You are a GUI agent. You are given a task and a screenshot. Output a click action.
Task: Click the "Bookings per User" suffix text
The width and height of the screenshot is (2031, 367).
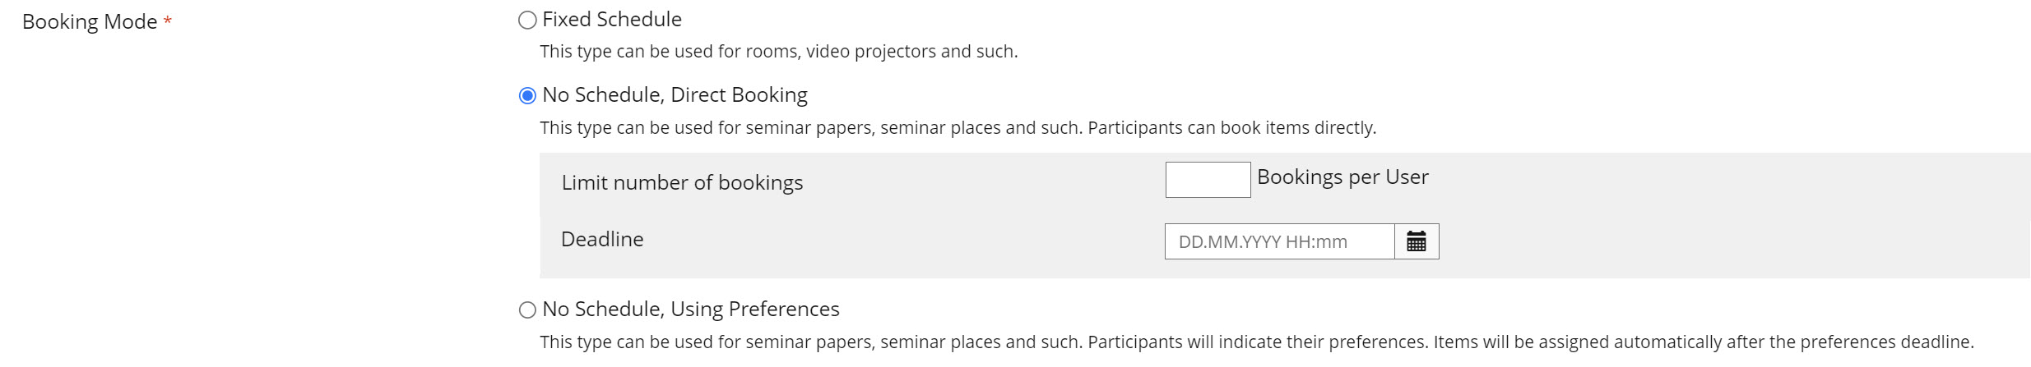(1342, 177)
